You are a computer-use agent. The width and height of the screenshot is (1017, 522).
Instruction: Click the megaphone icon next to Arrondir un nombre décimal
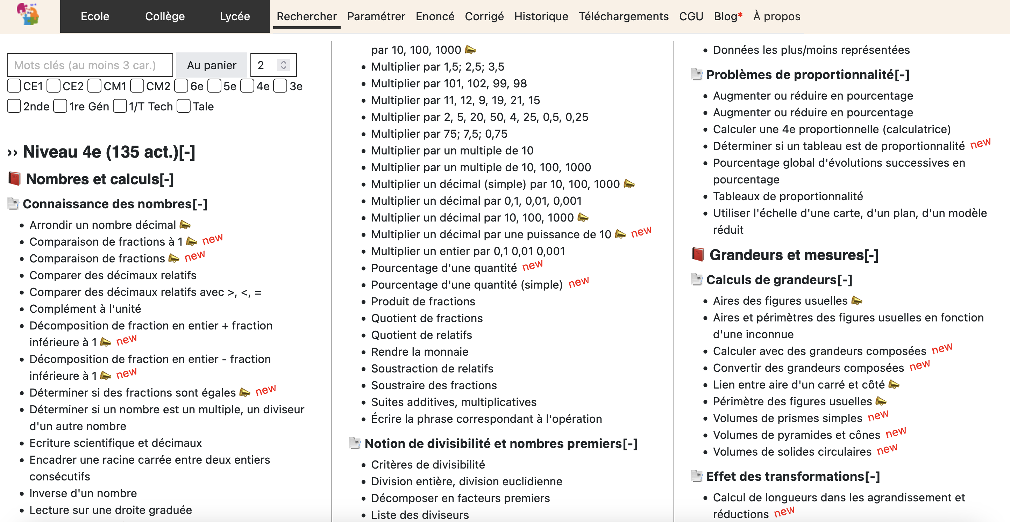[185, 225]
